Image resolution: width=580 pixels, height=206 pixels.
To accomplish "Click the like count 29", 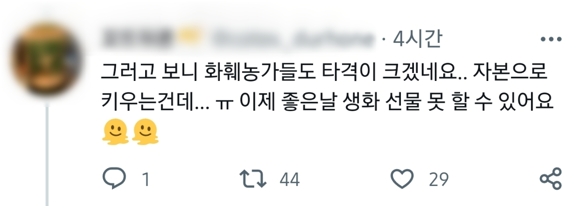I will coord(438,179).
